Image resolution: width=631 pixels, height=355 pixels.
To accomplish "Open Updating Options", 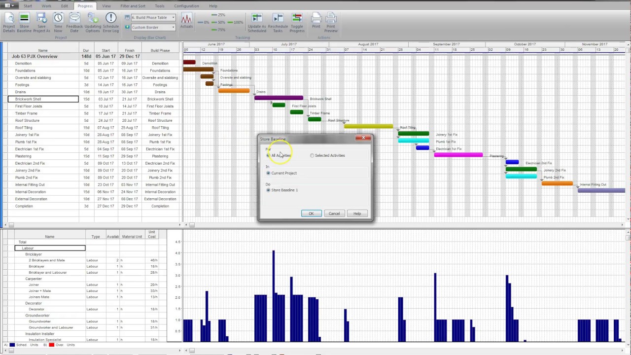I will tap(93, 22).
